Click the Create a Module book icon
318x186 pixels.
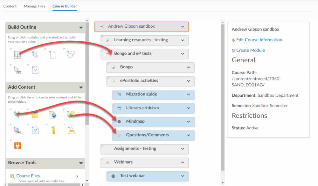[x=17, y=55]
